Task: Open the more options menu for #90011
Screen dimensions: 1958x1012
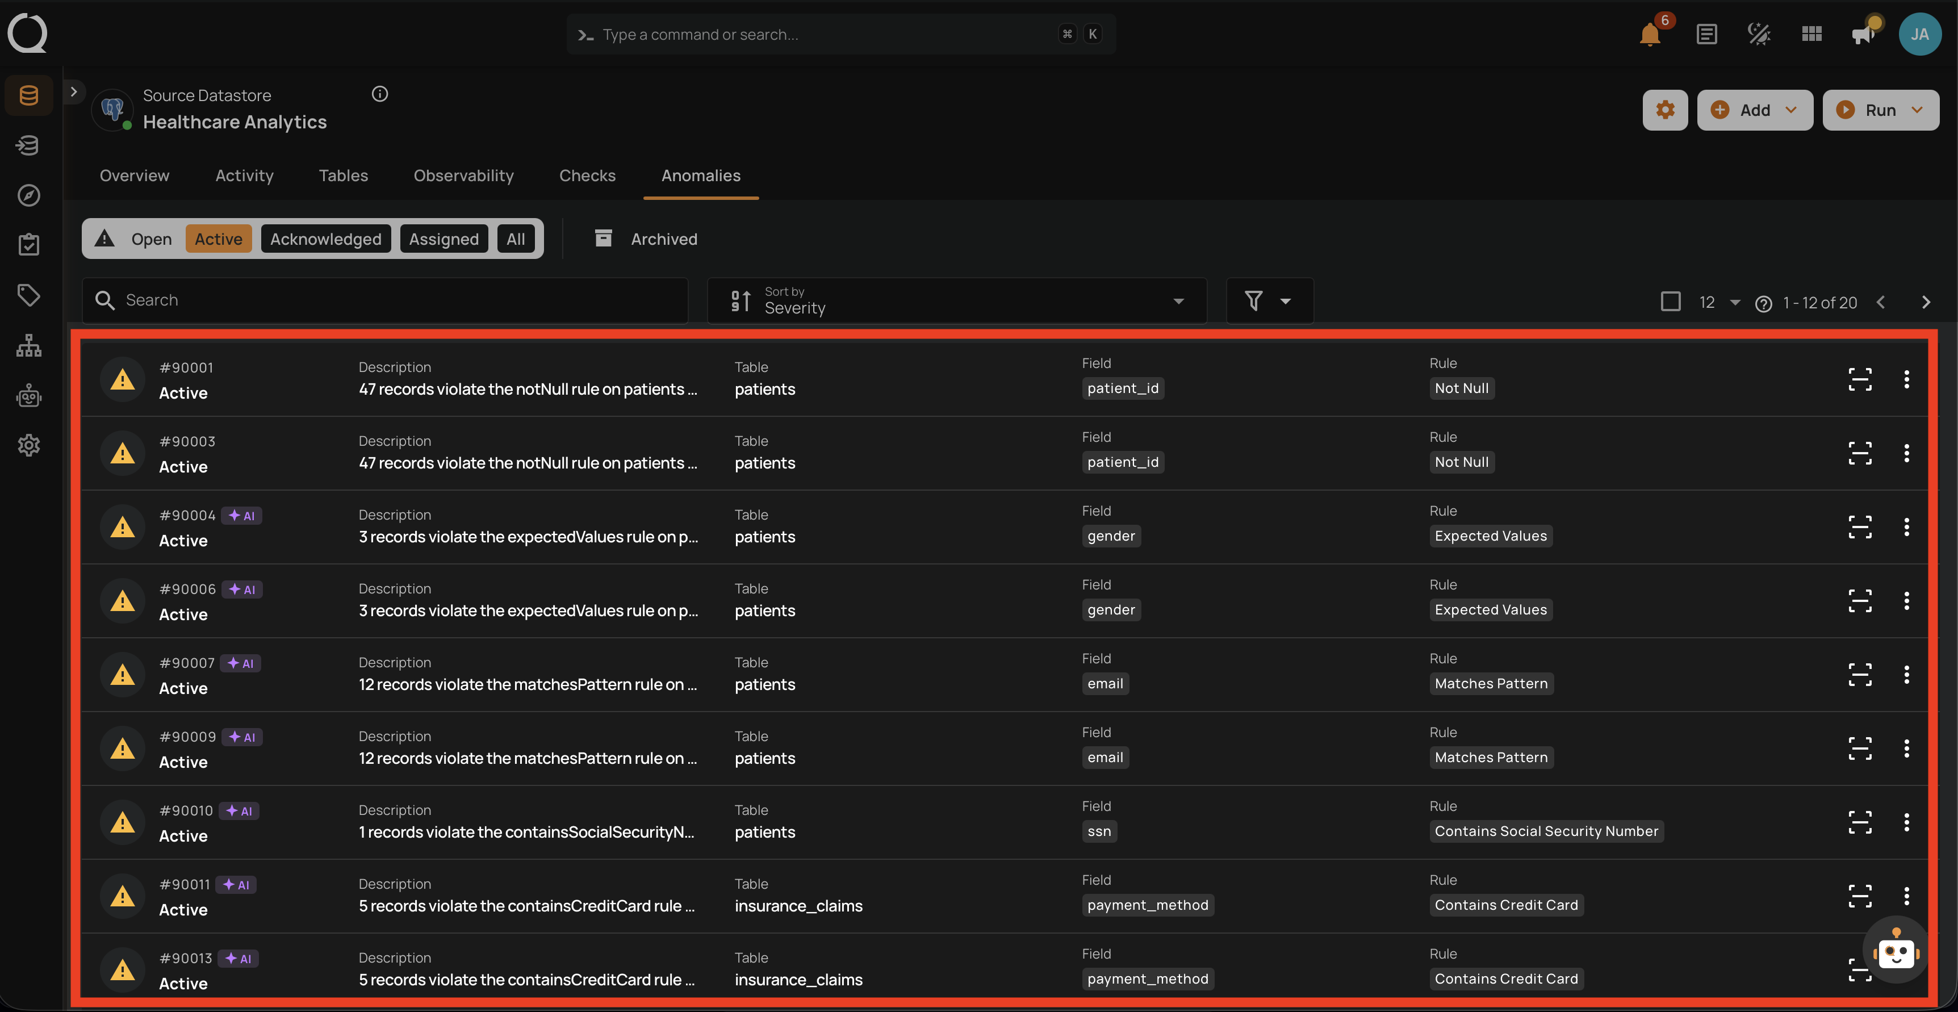Action: [1906, 896]
